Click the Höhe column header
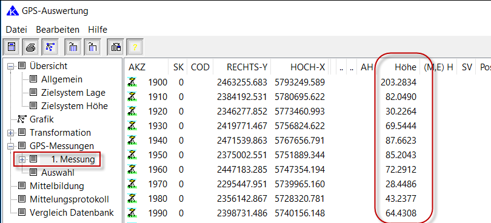Screen dimensions: 491x223 [406, 67]
